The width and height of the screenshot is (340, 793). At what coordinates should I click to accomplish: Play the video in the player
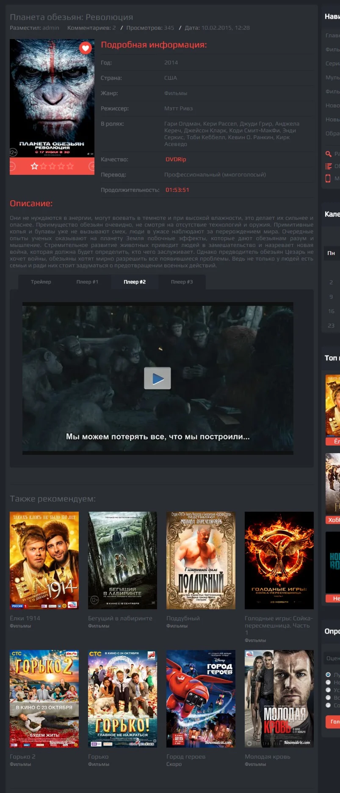click(x=158, y=378)
